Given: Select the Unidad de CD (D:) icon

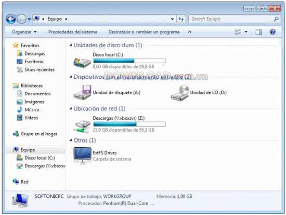Looking at the screenshot, I should [x=180, y=93].
